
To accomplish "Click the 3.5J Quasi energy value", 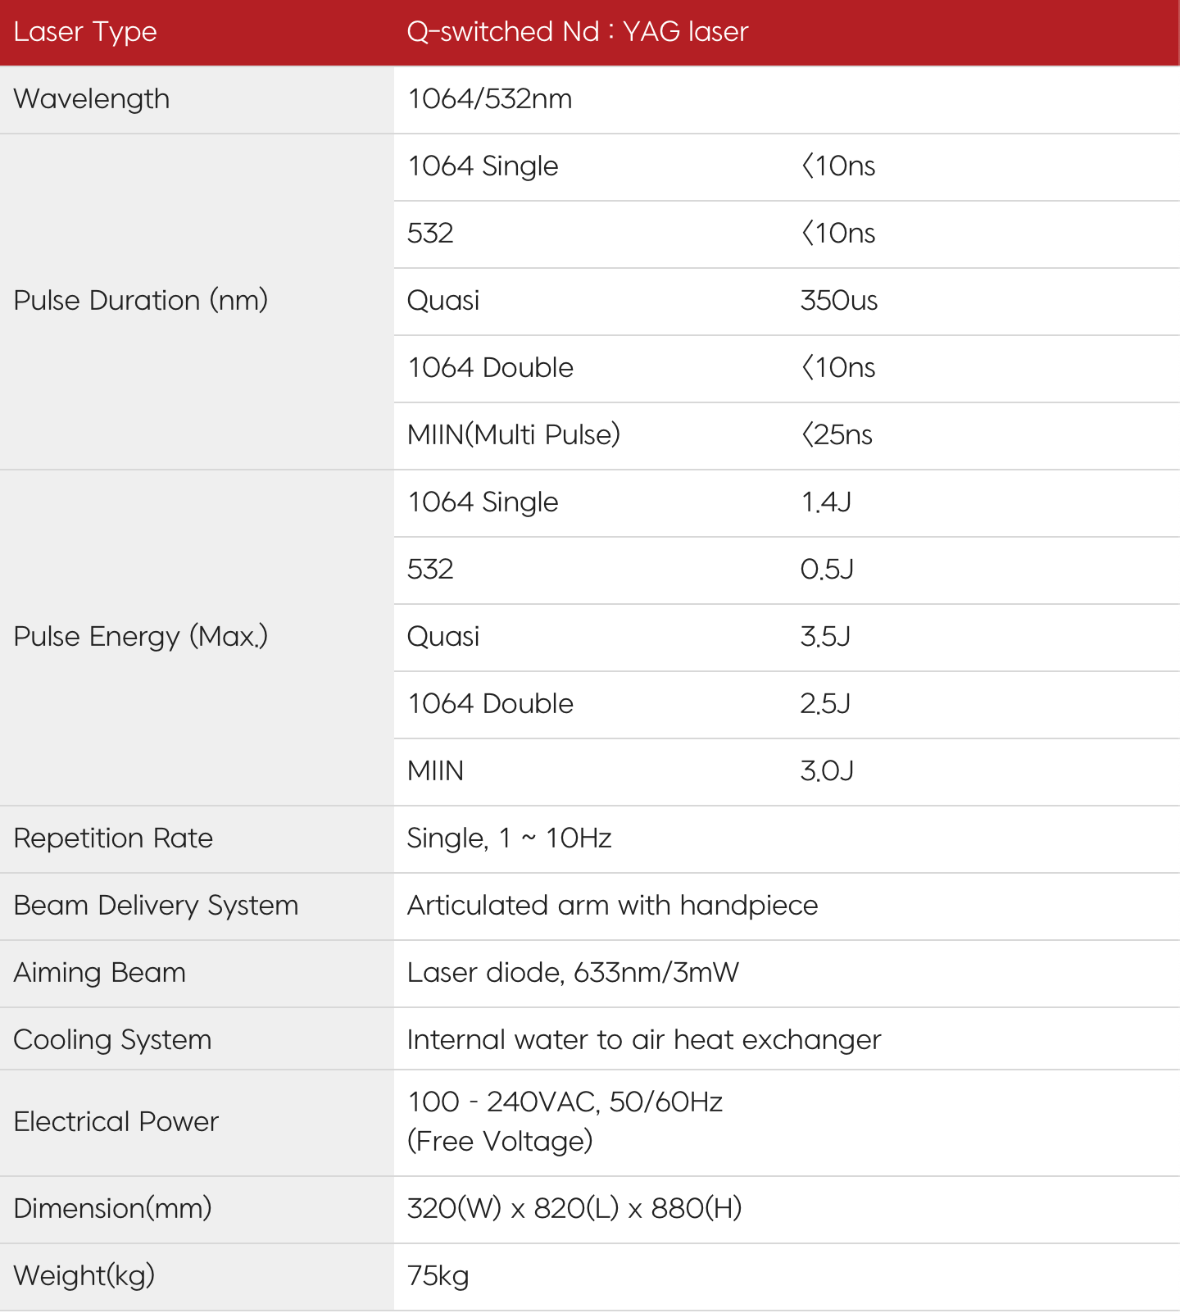I will click(825, 637).
